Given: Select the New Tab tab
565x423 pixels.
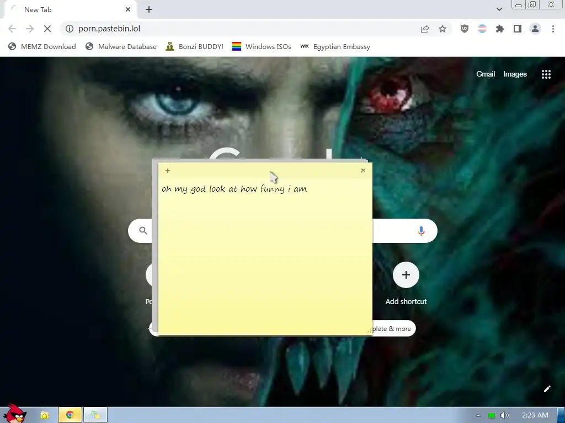Looking at the screenshot, I should (x=70, y=10).
